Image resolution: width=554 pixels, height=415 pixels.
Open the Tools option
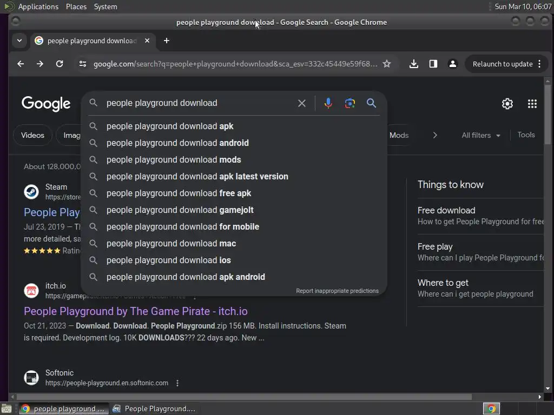526,135
